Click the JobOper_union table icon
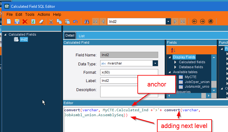Viewport: 228px width, 132px height. pos(181,82)
